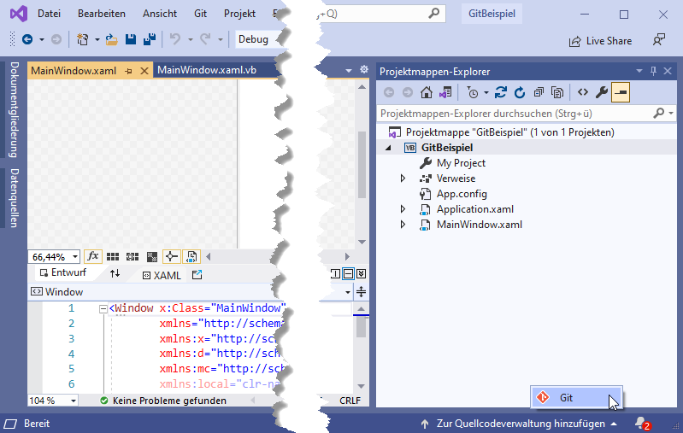Switch to the MainWindow.xaml.vb tab
The image size is (683, 433).
(x=207, y=71)
